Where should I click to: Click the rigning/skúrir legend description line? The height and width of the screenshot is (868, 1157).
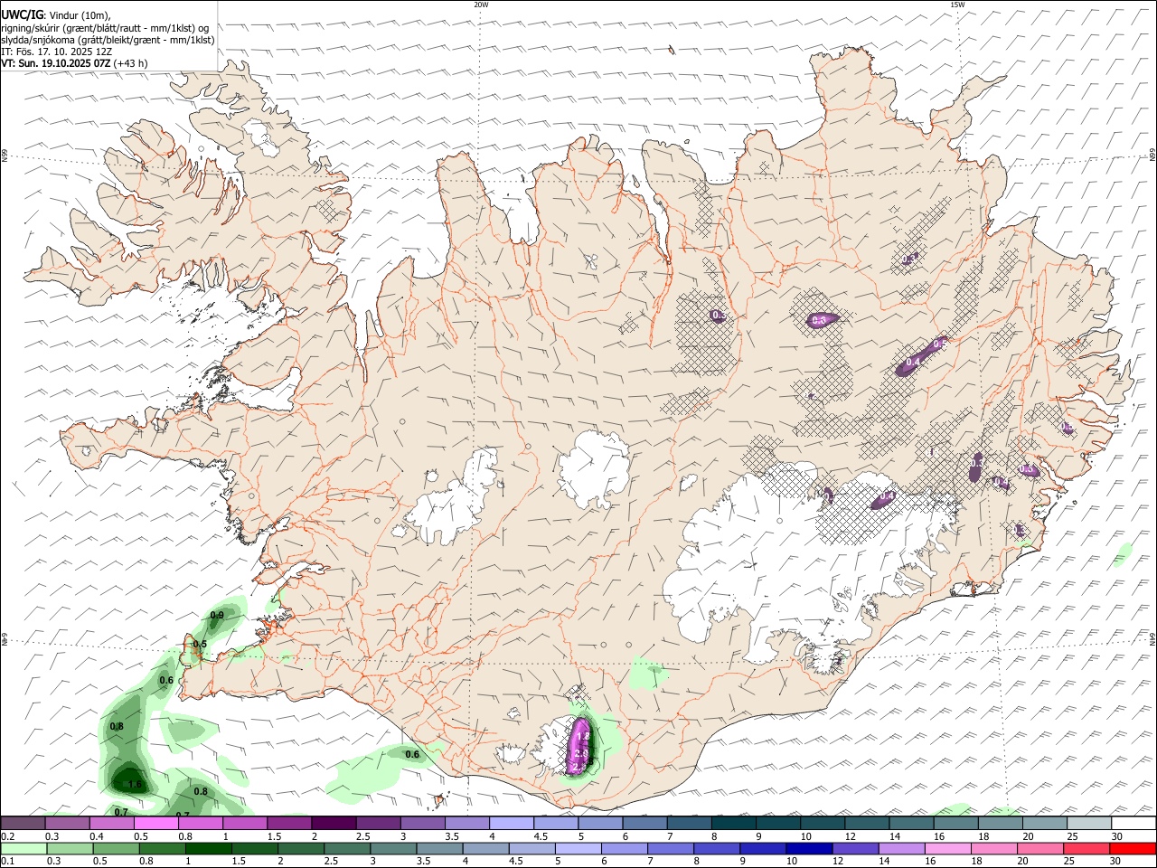[x=105, y=28]
